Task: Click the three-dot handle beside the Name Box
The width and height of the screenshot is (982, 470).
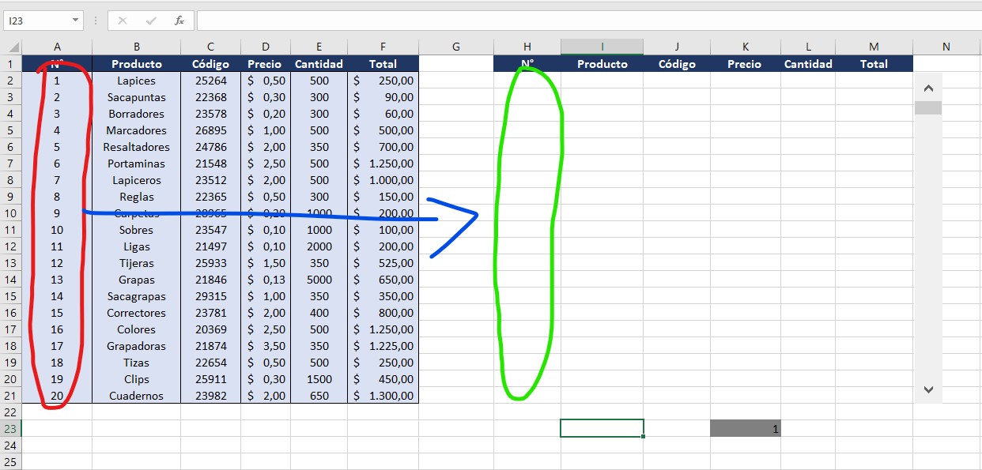Action: pyautogui.click(x=96, y=21)
